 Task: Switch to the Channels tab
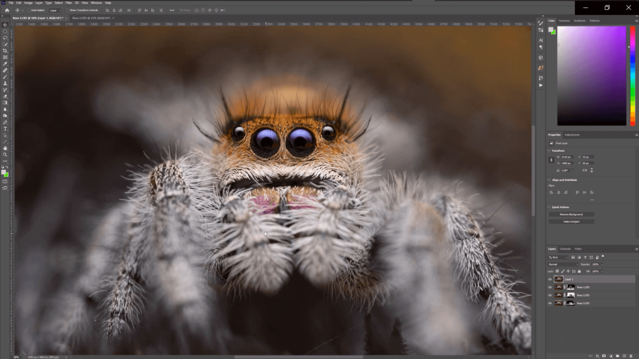point(565,249)
